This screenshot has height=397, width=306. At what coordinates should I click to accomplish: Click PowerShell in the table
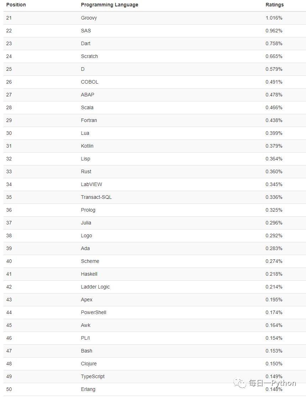pos(94,312)
